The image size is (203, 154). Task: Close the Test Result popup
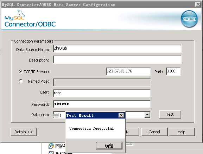click(x=121, y=115)
